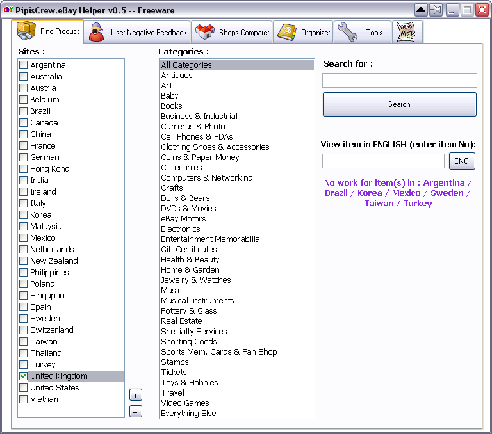Screen dimensions: 492x434
Task: Click the Search button
Action: 400,104
